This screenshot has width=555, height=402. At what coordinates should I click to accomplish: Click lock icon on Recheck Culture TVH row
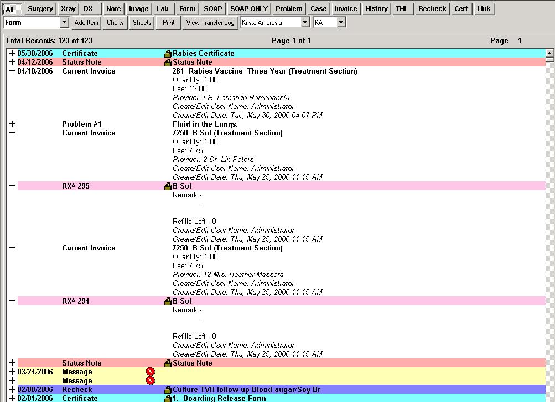click(168, 390)
